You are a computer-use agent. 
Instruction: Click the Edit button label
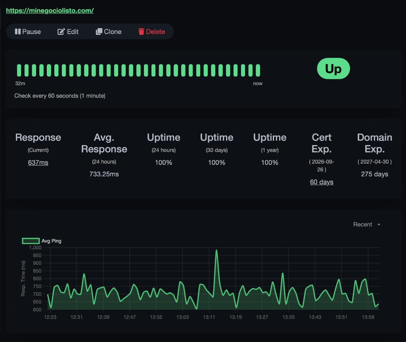click(x=73, y=32)
